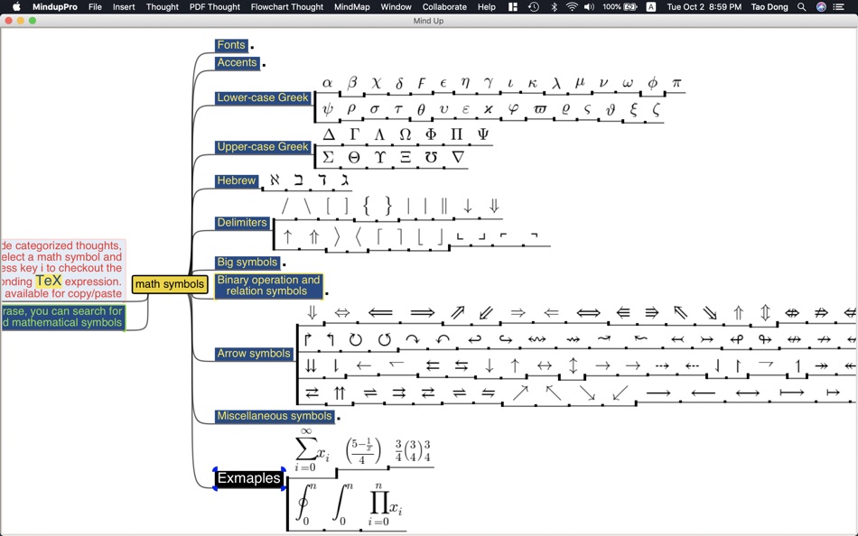This screenshot has height=536, width=858.
Task: Select the Fonts node
Action: (x=231, y=45)
